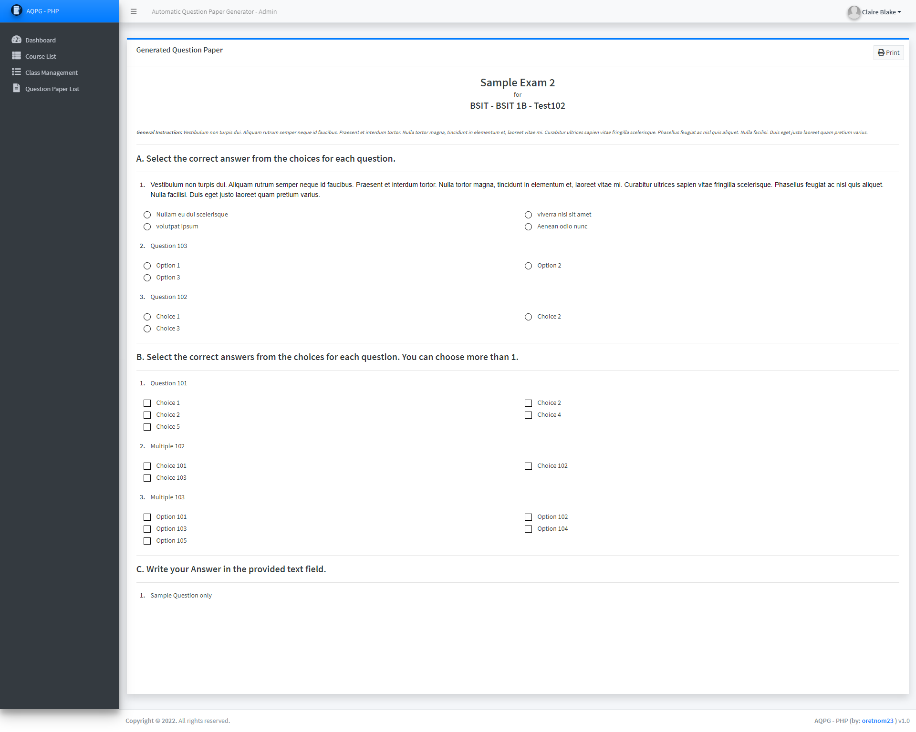
Task: Select radio button for Nullam eu dui scelerisque
Action: coord(147,215)
